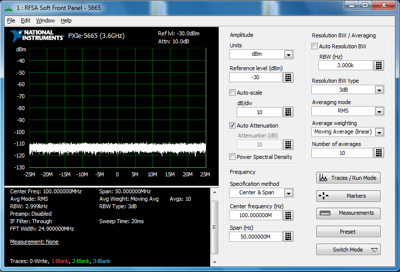Image resolution: width=400 pixels, height=272 pixels.
Task: Expand the Specification method dropdown
Action: tap(288, 193)
